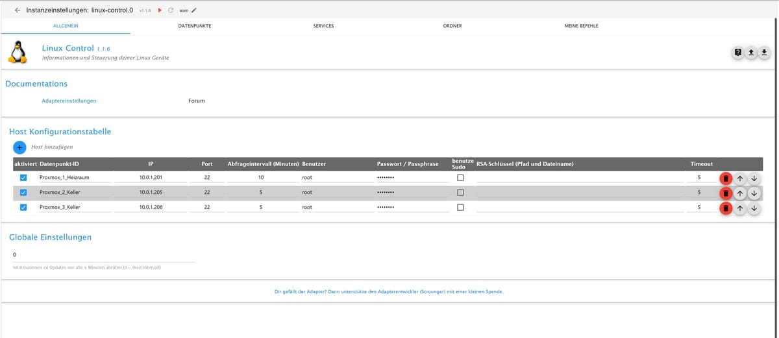The image size is (779, 338).
Task: Move Proxmox_2_Keller row up
Action: 740,193
